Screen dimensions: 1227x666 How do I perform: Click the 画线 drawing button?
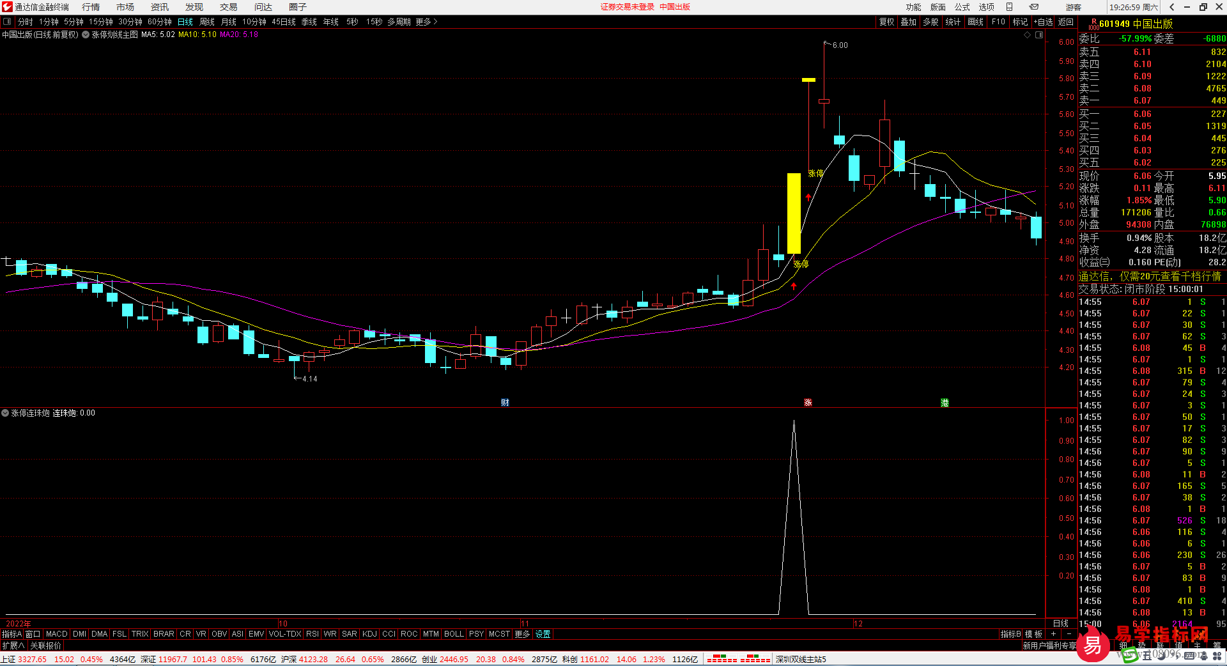coord(976,22)
